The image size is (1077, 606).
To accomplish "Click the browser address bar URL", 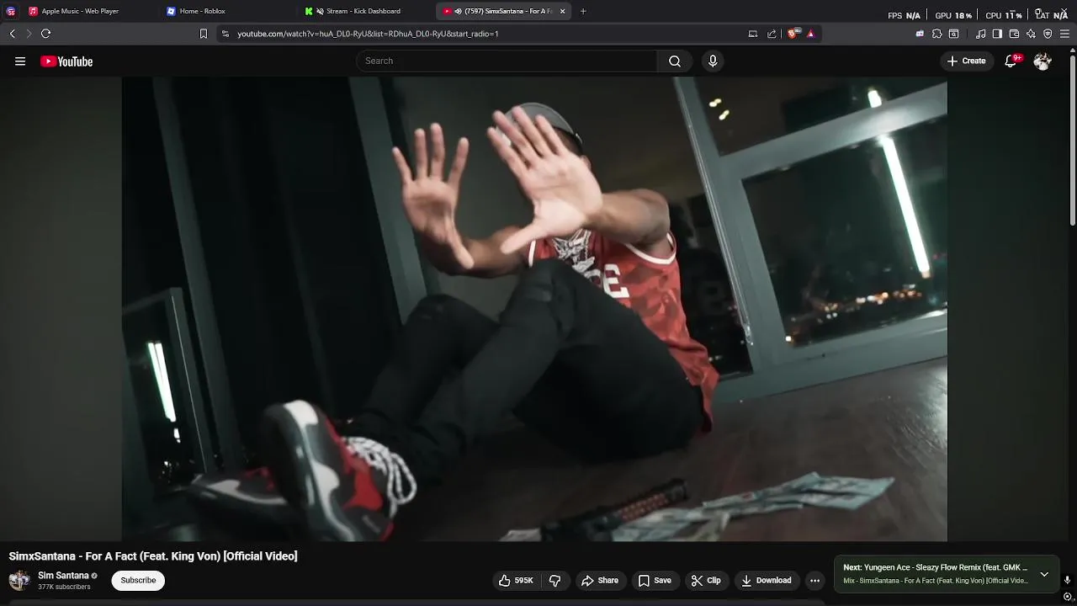I will (x=368, y=34).
